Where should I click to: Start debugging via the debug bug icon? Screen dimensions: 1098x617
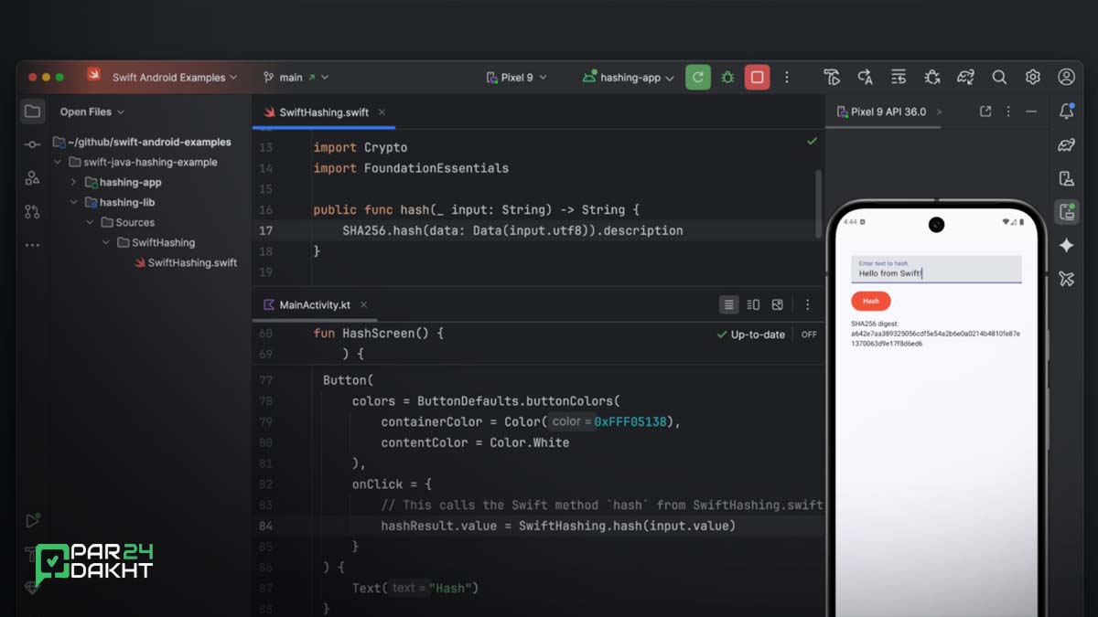pos(727,77)
